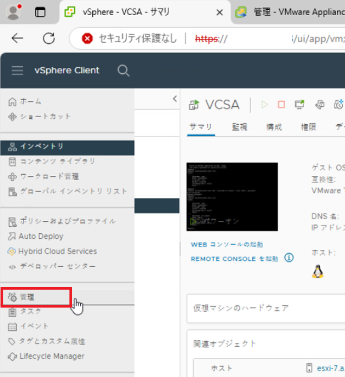The width and height of the screenshot is (345, 377).
Task: Click the インベントリ hierarchy icon
Action: pyautogui.click(x=12, y=146)
